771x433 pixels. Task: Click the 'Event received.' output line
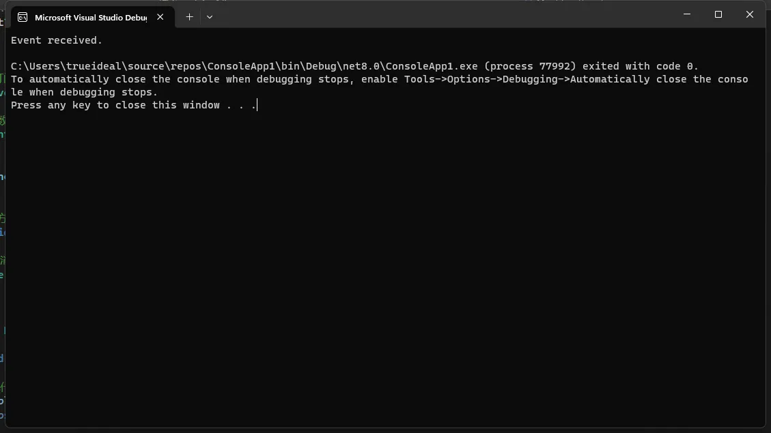(x=57, y=40)
